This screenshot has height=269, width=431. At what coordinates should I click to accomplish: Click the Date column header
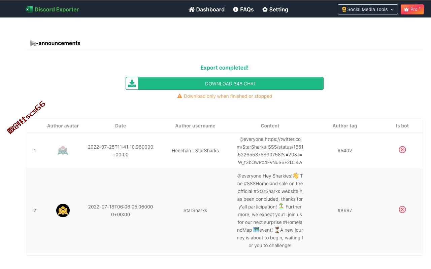pyautogui.click(x=121, y=126)
